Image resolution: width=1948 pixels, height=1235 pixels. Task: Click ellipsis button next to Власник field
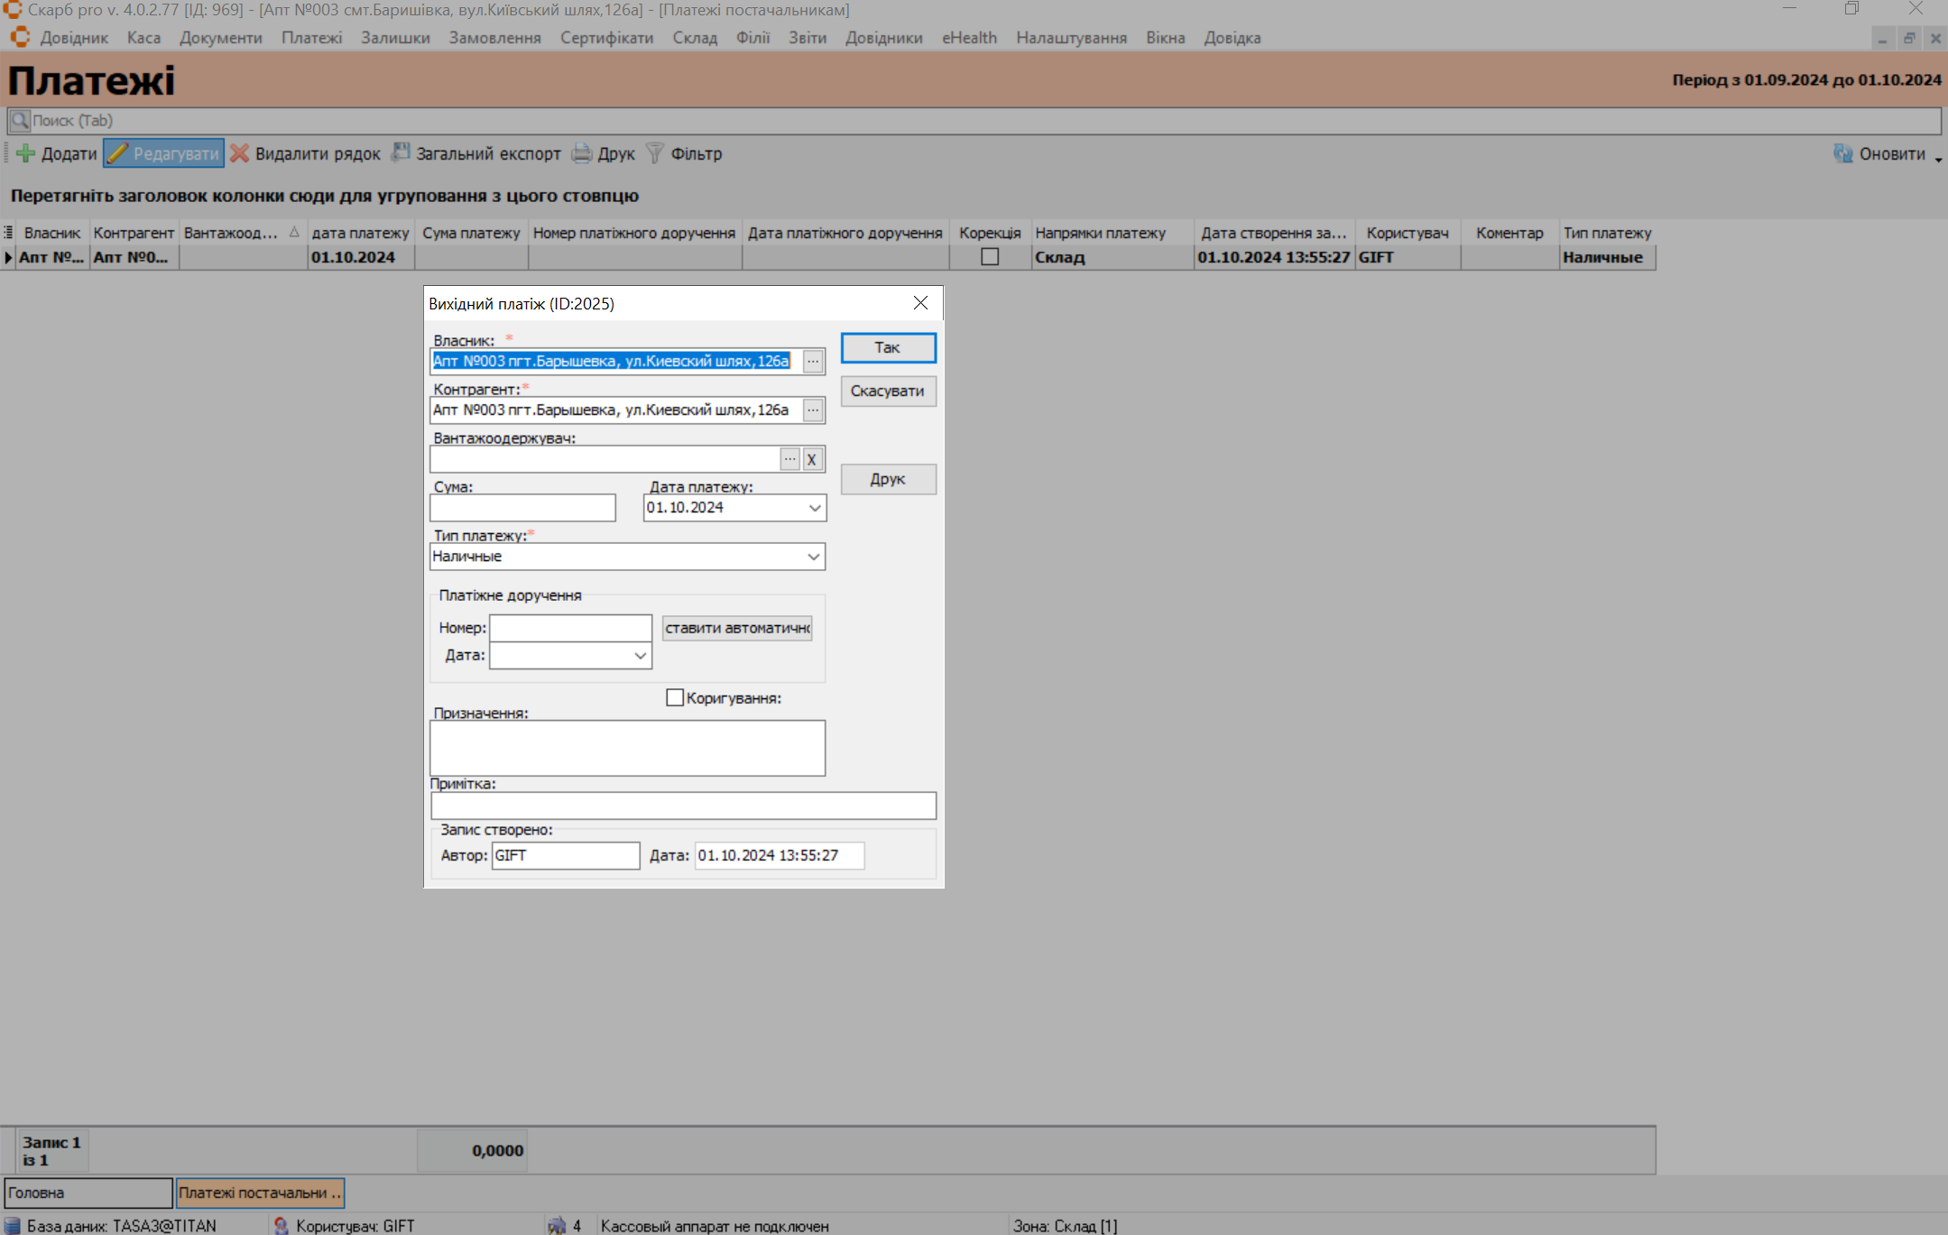point(813,362)
